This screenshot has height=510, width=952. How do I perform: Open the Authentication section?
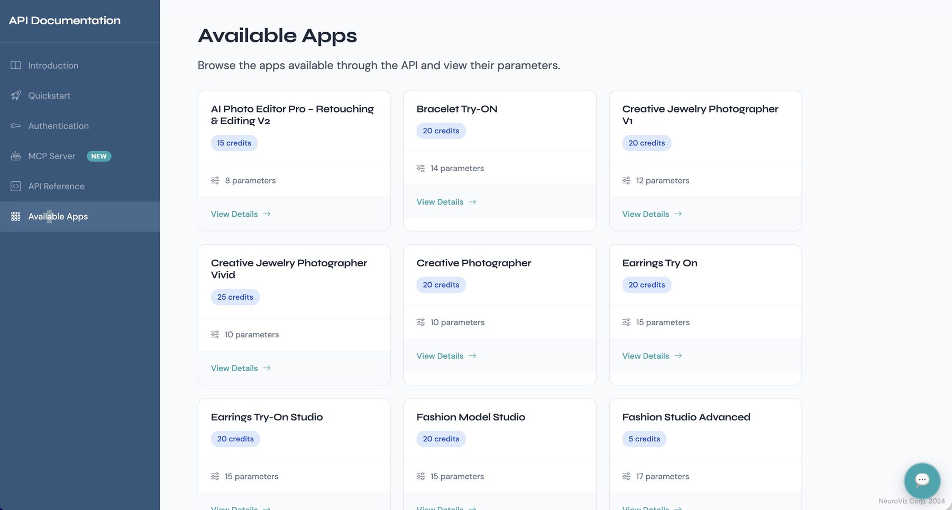[x=80, y=126]
